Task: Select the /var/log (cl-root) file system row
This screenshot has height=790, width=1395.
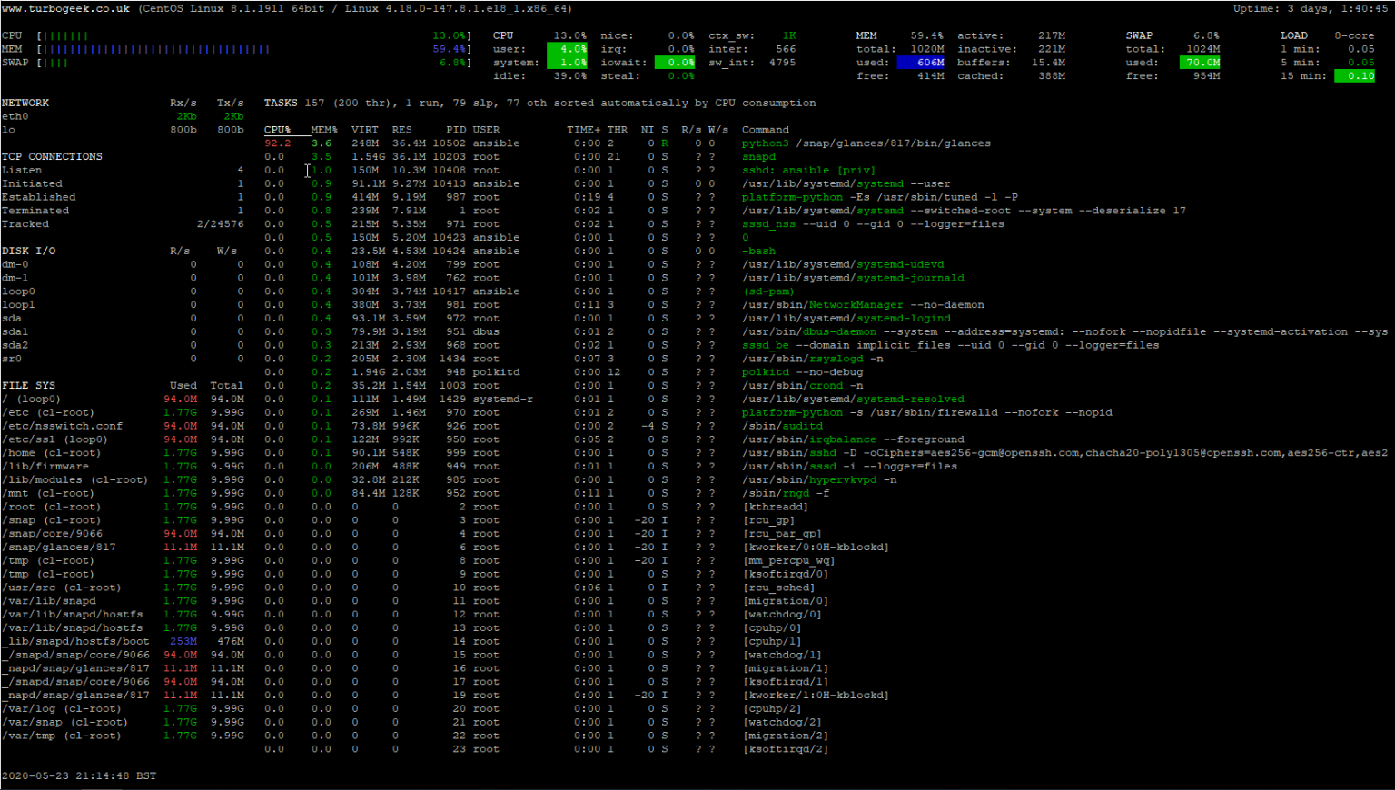Action: click(x=123, y=708)
